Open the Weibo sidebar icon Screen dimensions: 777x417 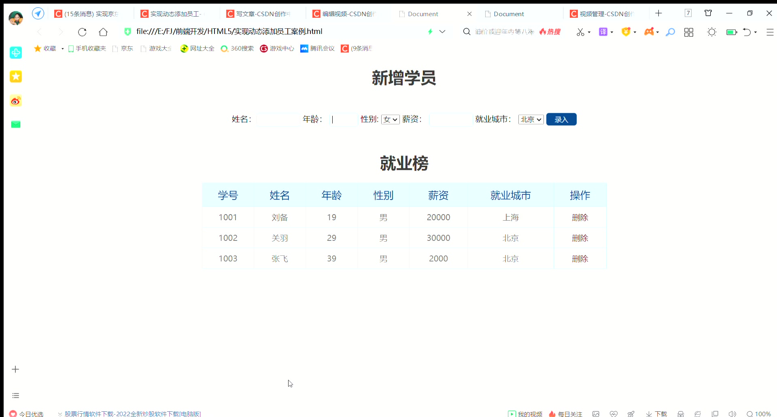(x=16, y=101)
